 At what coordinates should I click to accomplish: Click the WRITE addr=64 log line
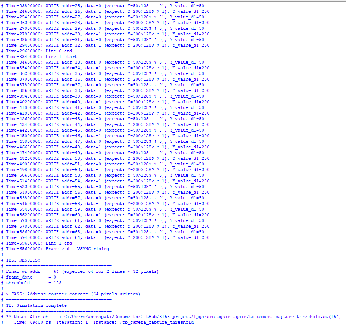(108, 237)
